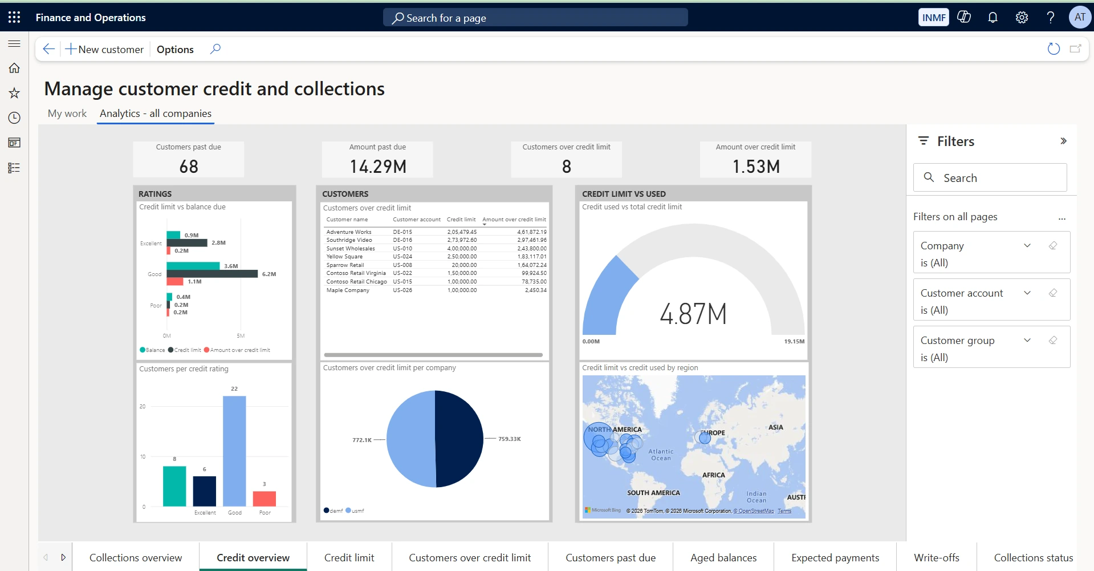Screen dimensions: 1094x571
Task: Open the app launcher waffle icon
Action: [x=14, y=17]
